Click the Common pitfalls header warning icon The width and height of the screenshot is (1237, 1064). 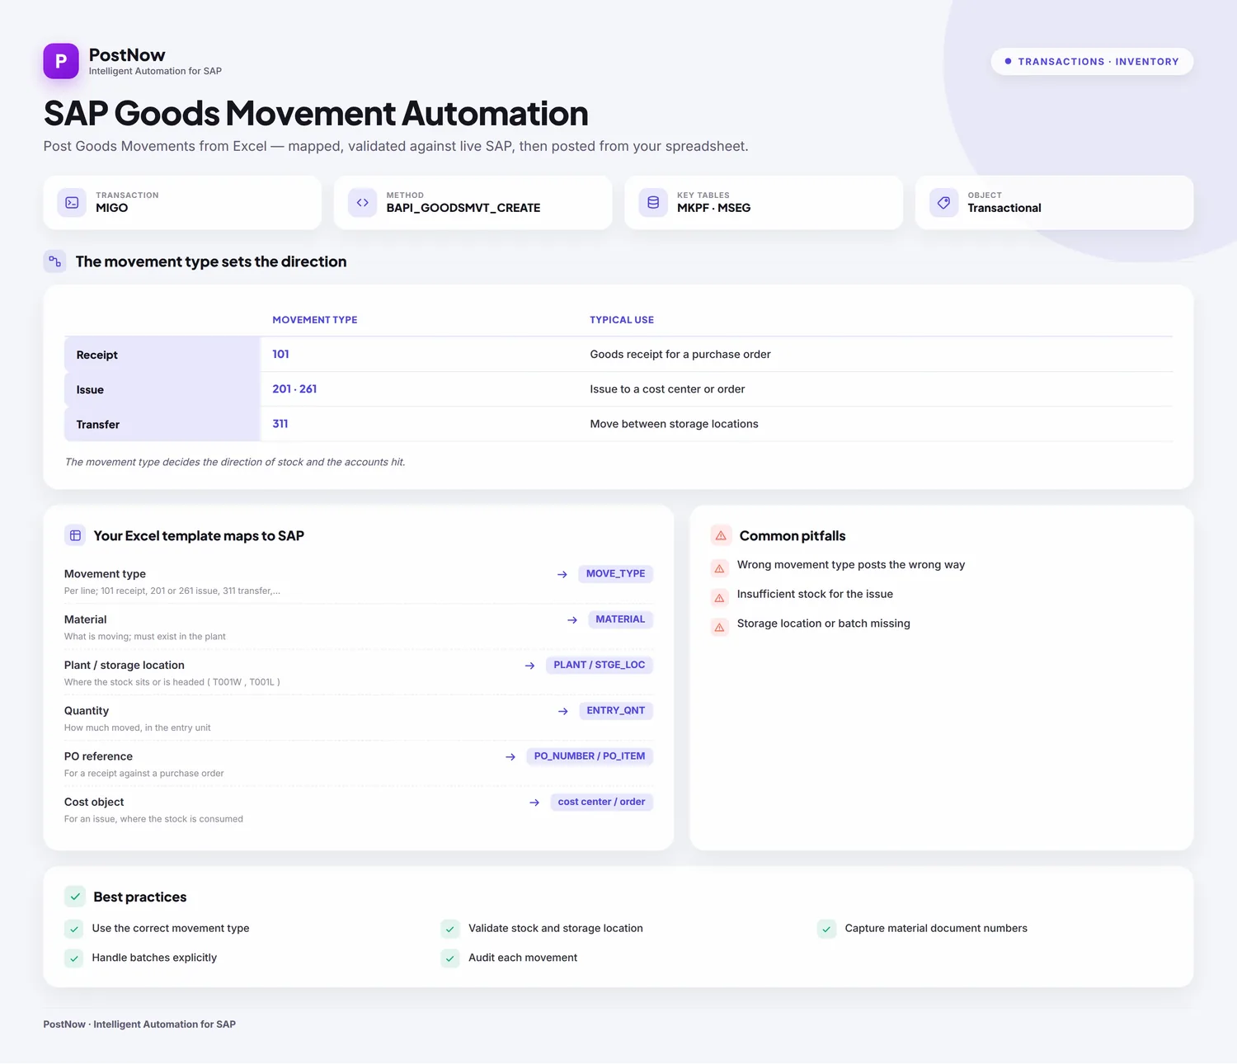tap(721, 535)
